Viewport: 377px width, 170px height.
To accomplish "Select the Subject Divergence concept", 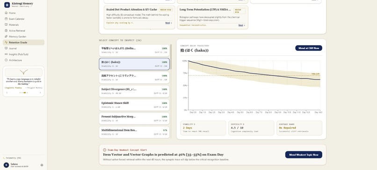I will [134, 91].
